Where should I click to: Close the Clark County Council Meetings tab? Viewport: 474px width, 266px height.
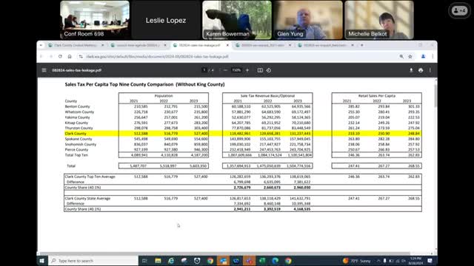point(102,45)
